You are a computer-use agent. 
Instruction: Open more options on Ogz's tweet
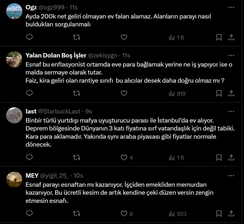[231, 7]
